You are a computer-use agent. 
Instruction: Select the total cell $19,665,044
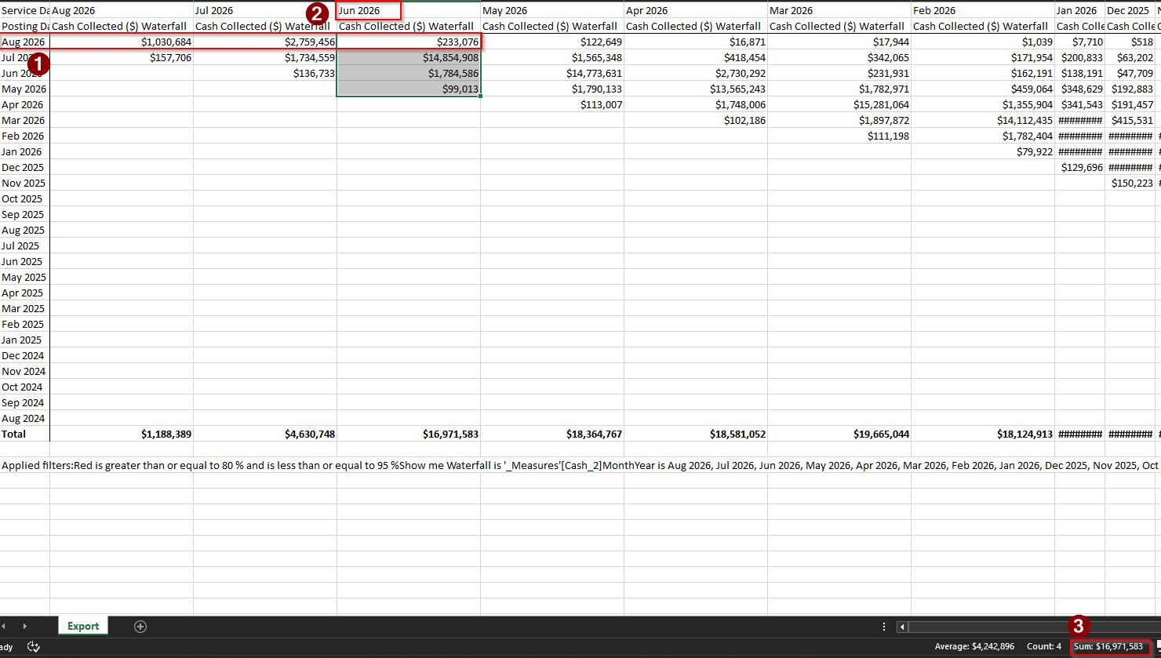pos(839,434)
